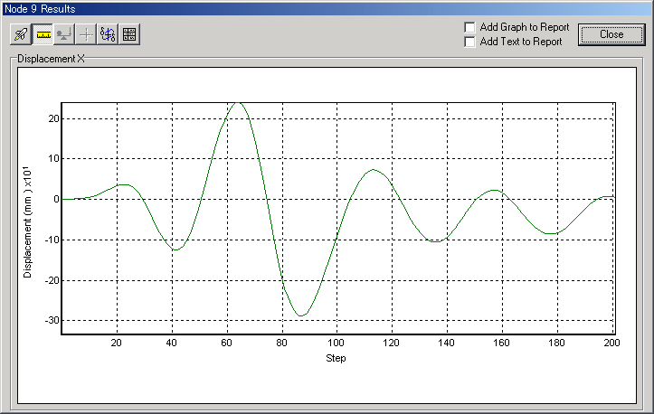Click the 100 tick label on x-axis
The height and width of the screenshot is (414, 654).
click(x=336, y=343)
